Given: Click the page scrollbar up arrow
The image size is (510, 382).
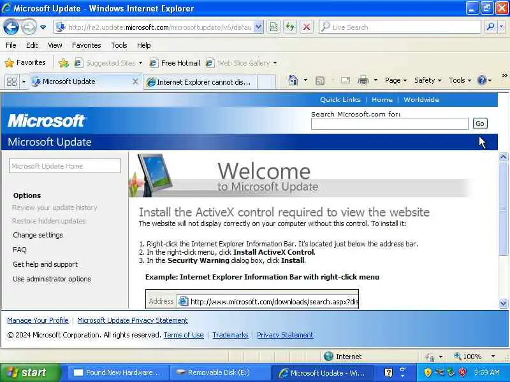Looking at the screenshot, I should click(503, 157).
